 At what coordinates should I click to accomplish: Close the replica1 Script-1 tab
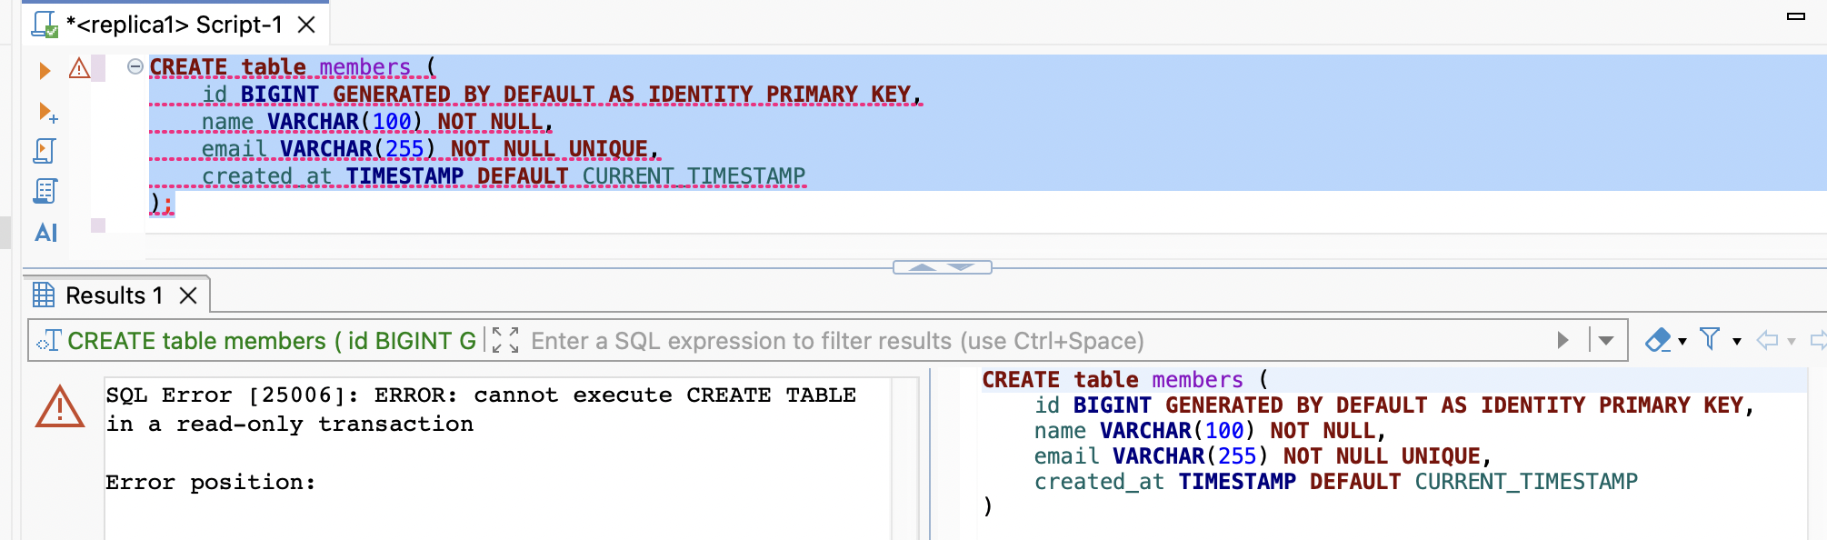tap(307, 25)
